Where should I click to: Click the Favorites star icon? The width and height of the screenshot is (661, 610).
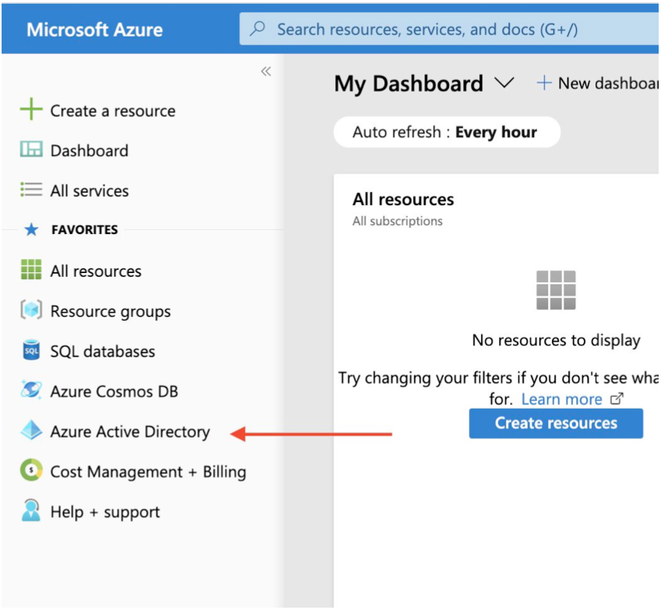tap(31, 229)
